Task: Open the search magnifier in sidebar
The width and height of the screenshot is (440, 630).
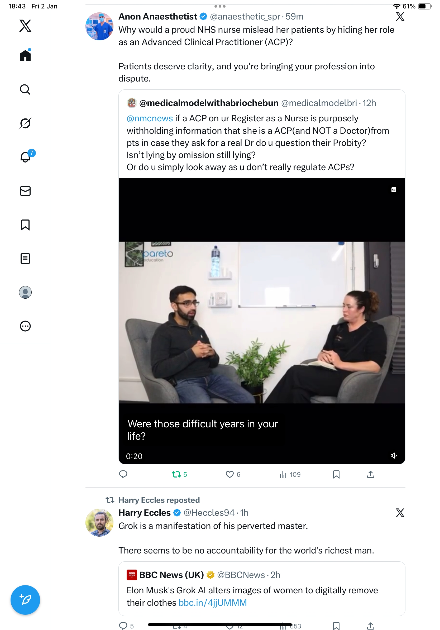Action: pyautogui.click(x=25, y=89)
